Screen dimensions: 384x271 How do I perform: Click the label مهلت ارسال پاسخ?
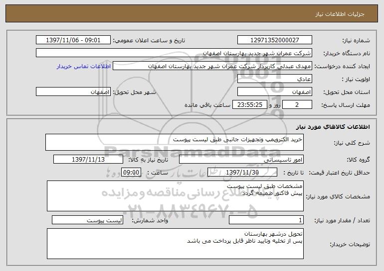[346, 105]
